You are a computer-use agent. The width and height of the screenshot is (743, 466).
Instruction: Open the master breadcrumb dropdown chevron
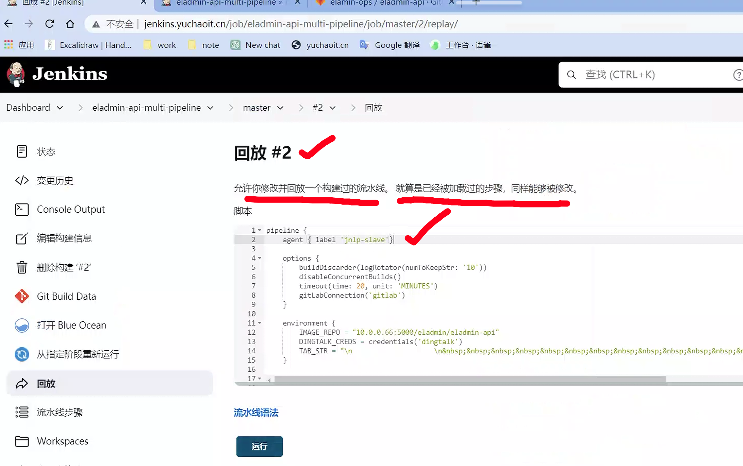click(280, 108)
